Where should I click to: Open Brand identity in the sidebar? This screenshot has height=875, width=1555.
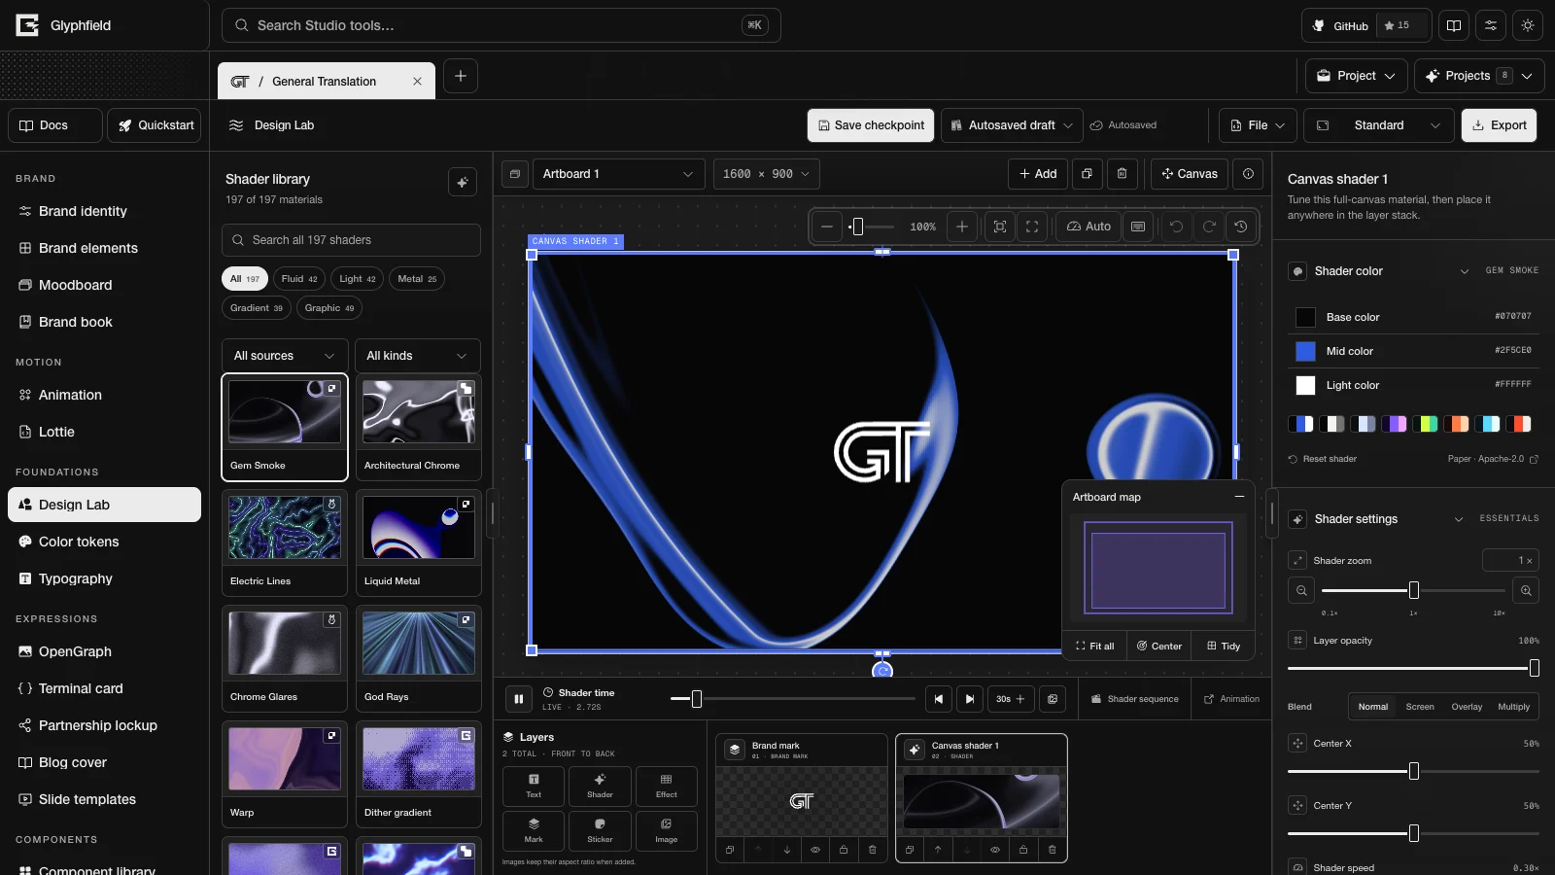[x=105, y=211]
